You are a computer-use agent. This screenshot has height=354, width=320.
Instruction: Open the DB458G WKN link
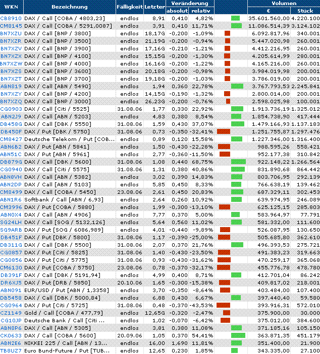point(11,124)
